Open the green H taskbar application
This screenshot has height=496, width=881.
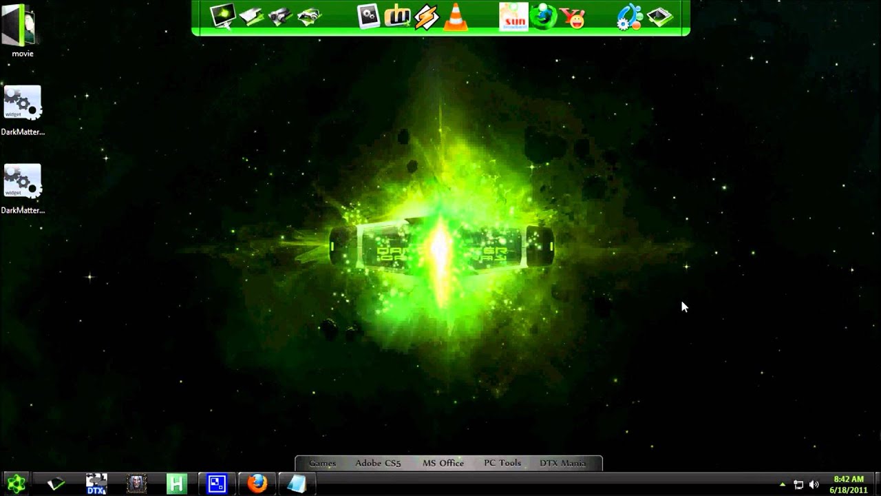click(x=177, y=484)
